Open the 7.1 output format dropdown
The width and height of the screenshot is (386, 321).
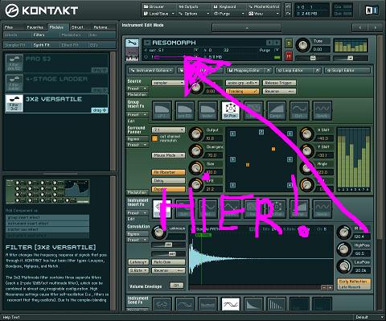[168, 130]
